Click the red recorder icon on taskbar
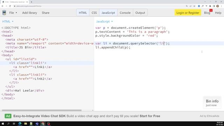This screenshot has width=224, height=126. [x=49, y=124]
